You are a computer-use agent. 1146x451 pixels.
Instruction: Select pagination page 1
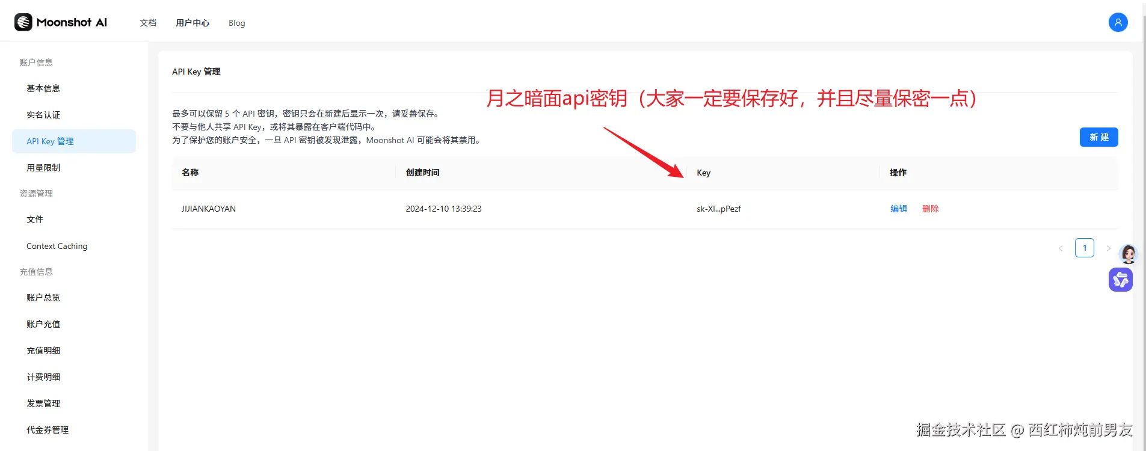click(1085, 248)
